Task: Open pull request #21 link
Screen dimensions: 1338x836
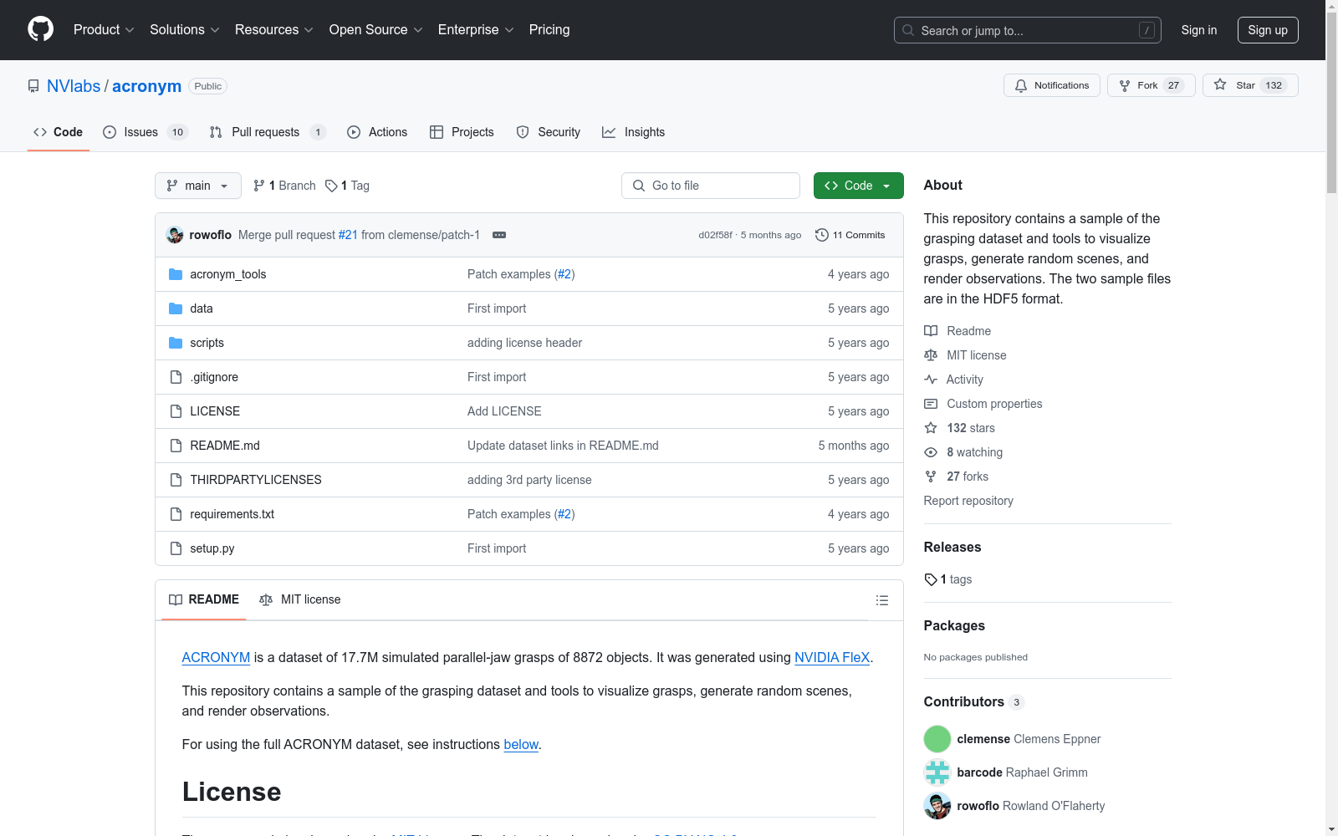Action: [x=348, y=235]
